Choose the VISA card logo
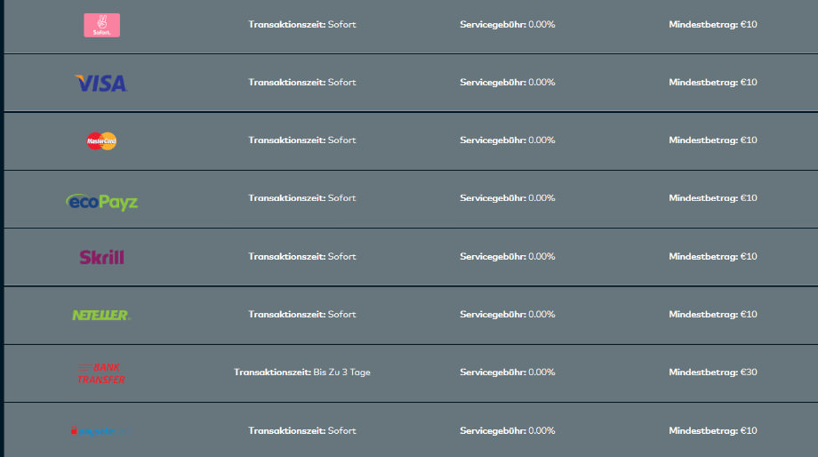818x457 pixels. (101, 83)
